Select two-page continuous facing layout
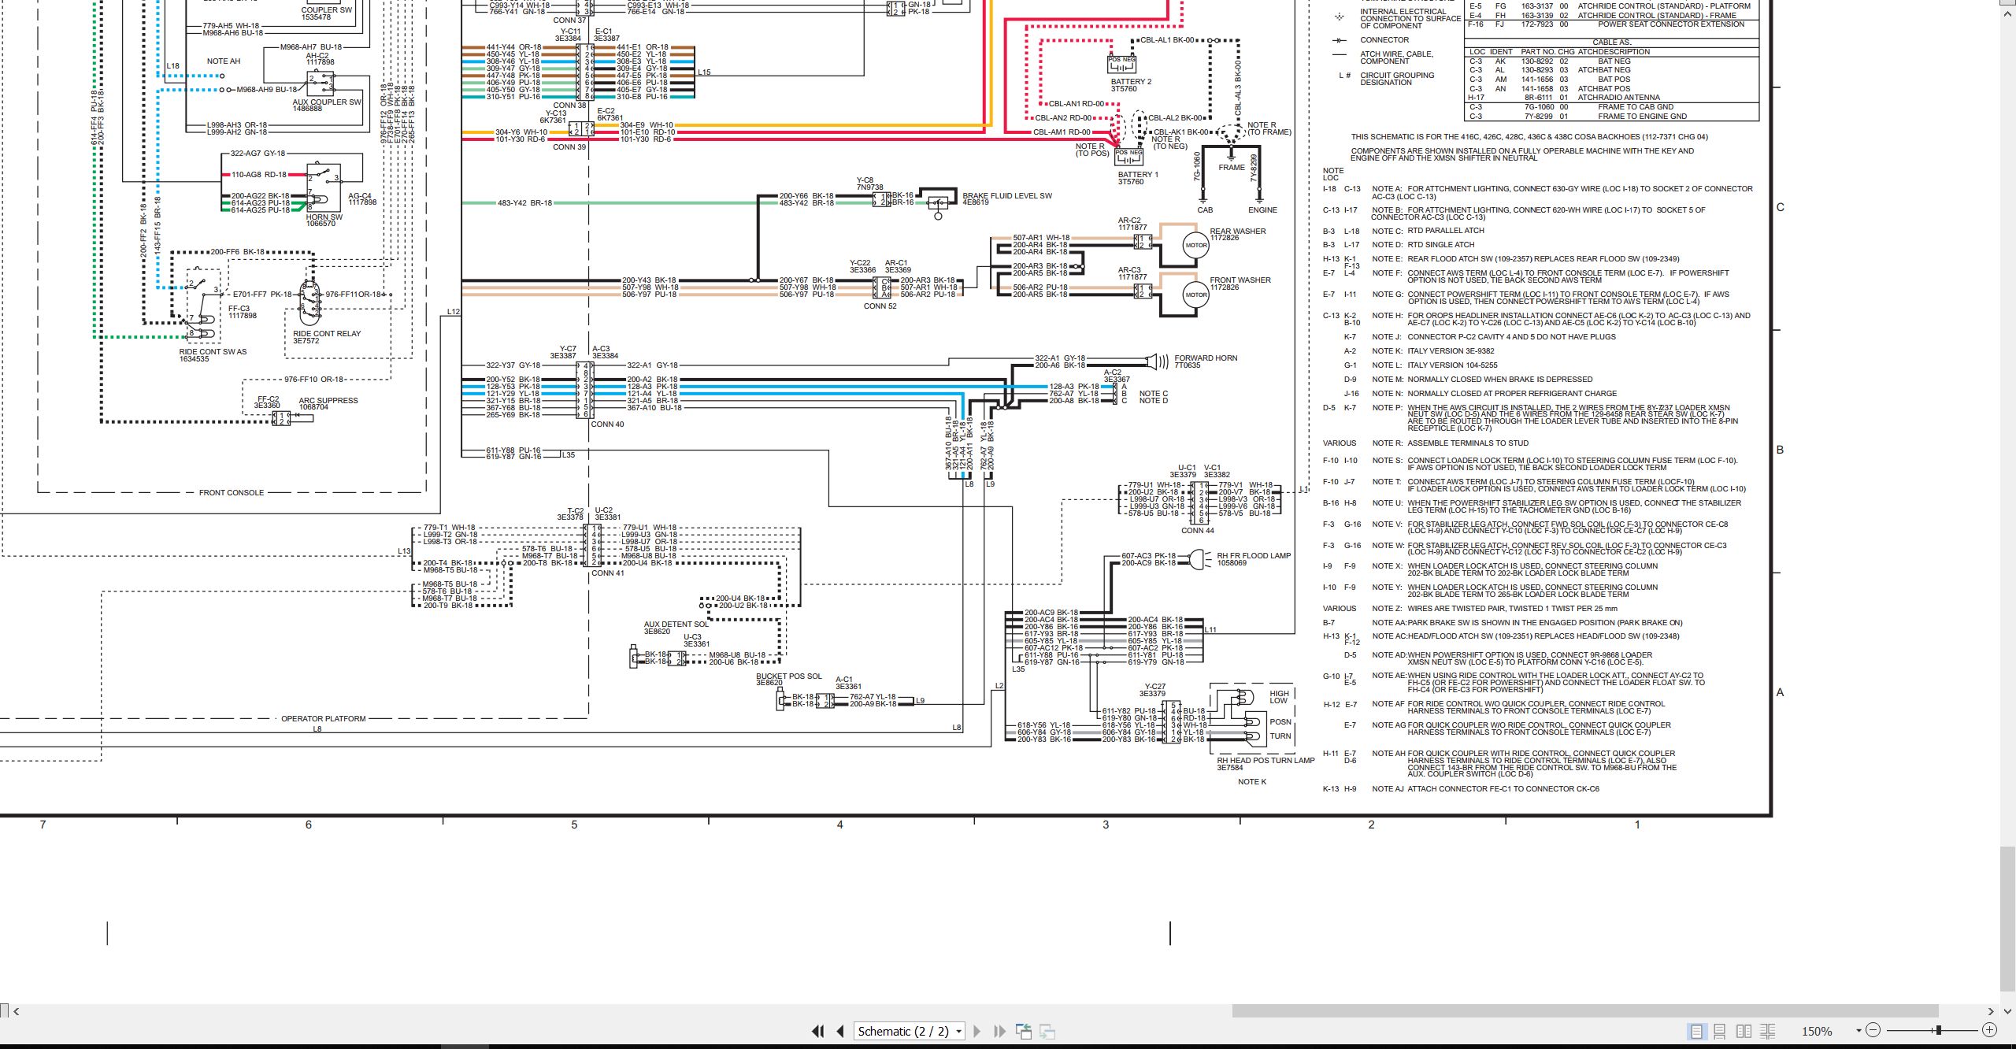 [1767, 1031]
